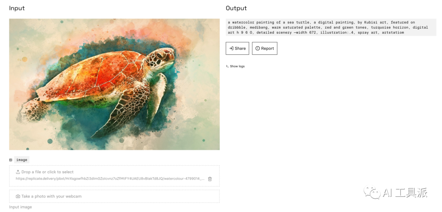The height and width of the screenshot is (212, 442).
Task: Click the 'image' parameter label tag
Action: [x=22, y=160]
